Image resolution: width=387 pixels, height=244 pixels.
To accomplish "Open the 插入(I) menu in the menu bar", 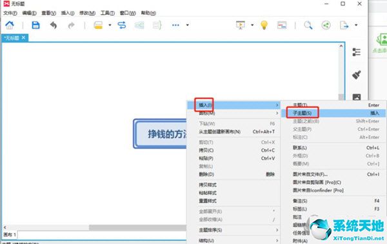I will 68,13.
